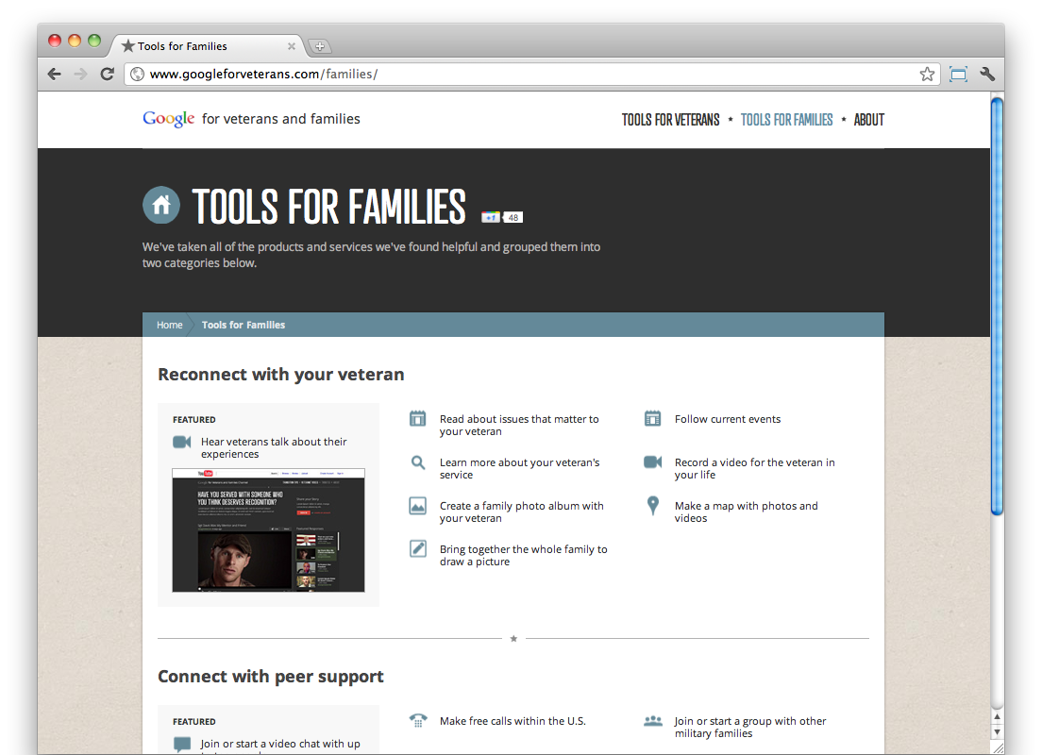Click the round home icon beside title
Image resolution: width=1042 pixels, height=755 pixels.
click(x=161, y=205)
